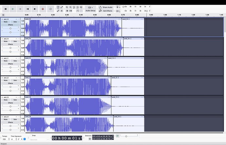This screenshot has height=145, width=226.
Task: Click Fit selection to width zoom icon
Action: [x=74, y=7]
